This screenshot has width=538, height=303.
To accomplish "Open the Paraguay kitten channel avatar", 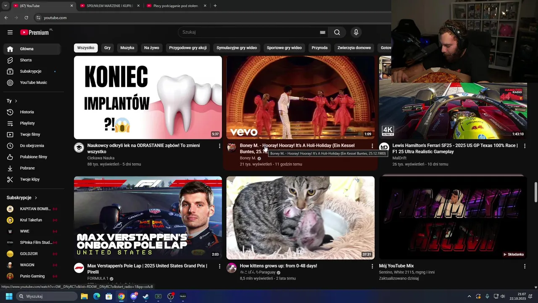I will click(232, 268).
